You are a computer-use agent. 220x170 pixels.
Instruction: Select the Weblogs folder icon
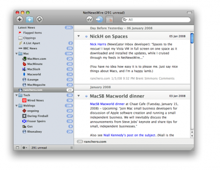pos(20,105)
